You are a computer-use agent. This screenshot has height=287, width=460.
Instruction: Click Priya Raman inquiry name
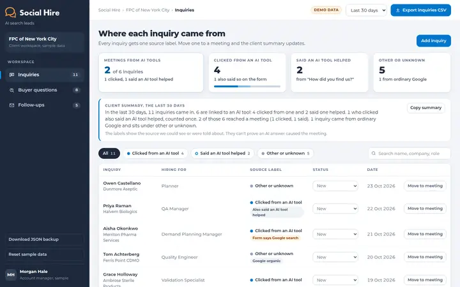pos(117,205)
